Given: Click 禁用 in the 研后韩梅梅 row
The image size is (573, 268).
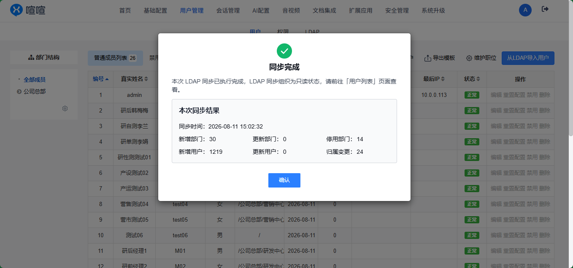Looking at the screenshot, I should coord(532,111).
